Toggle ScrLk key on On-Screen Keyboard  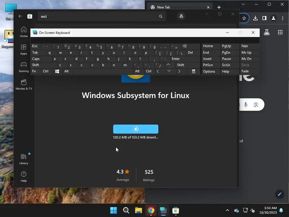[x=230, y=65]
